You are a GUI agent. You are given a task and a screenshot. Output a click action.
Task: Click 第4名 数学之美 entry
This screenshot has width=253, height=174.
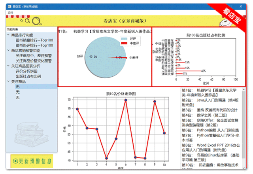(205, 115)
